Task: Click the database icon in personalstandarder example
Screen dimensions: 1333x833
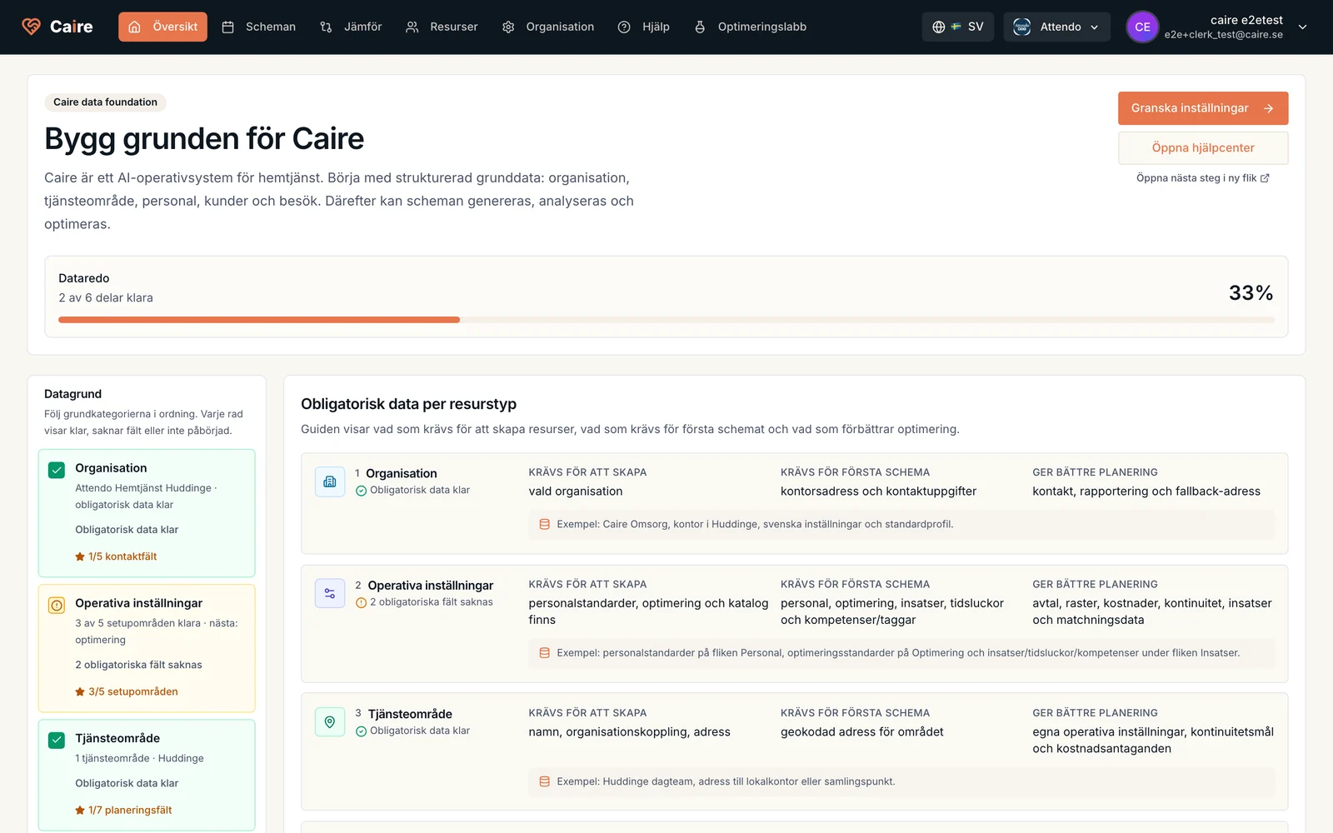Action: coord(544,653)
